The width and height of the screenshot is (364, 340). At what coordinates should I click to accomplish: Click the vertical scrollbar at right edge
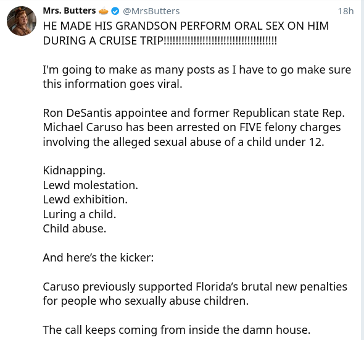tap(362, 170)
